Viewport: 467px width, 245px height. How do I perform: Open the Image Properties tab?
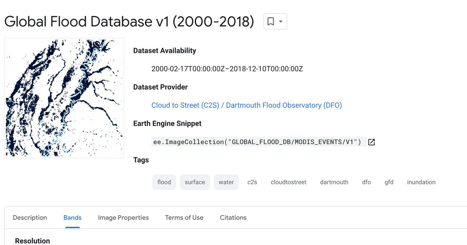123,217
